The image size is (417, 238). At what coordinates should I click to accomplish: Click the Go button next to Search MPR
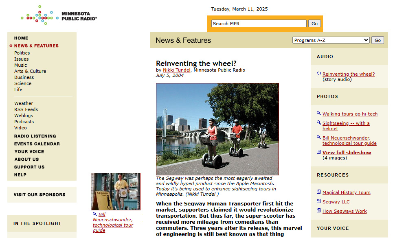pyautogui.click(x=314, y=23)
